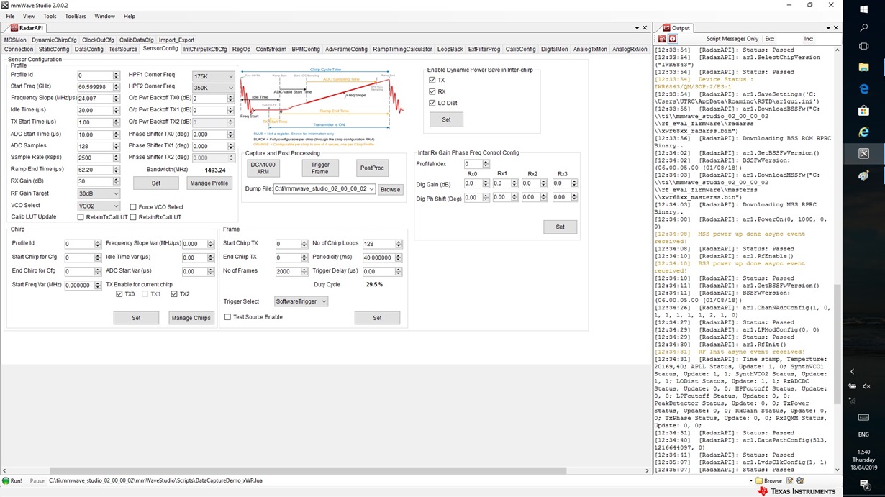Expand the Dump File path dropdown
This screenshot has height=497, width=885.
coord(371,189)
